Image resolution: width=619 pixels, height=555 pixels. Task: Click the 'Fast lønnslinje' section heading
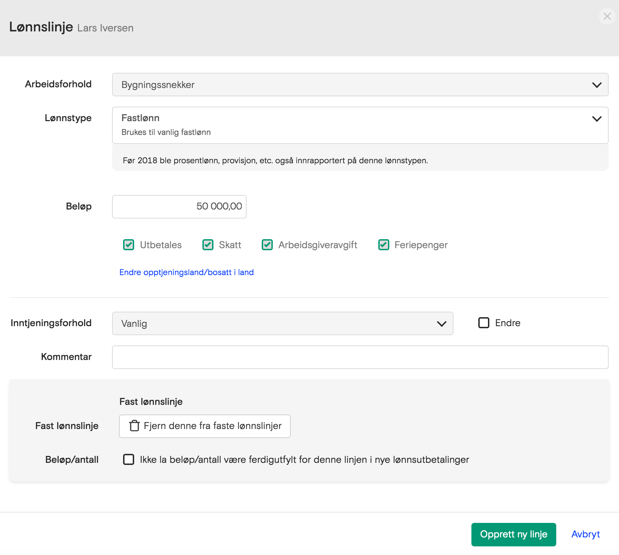point(151,401)
